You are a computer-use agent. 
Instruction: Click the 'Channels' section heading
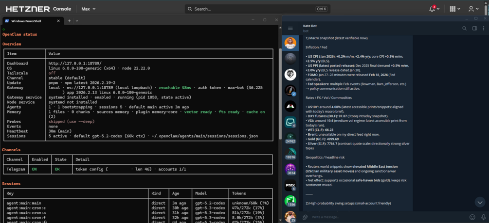(11, 150)
